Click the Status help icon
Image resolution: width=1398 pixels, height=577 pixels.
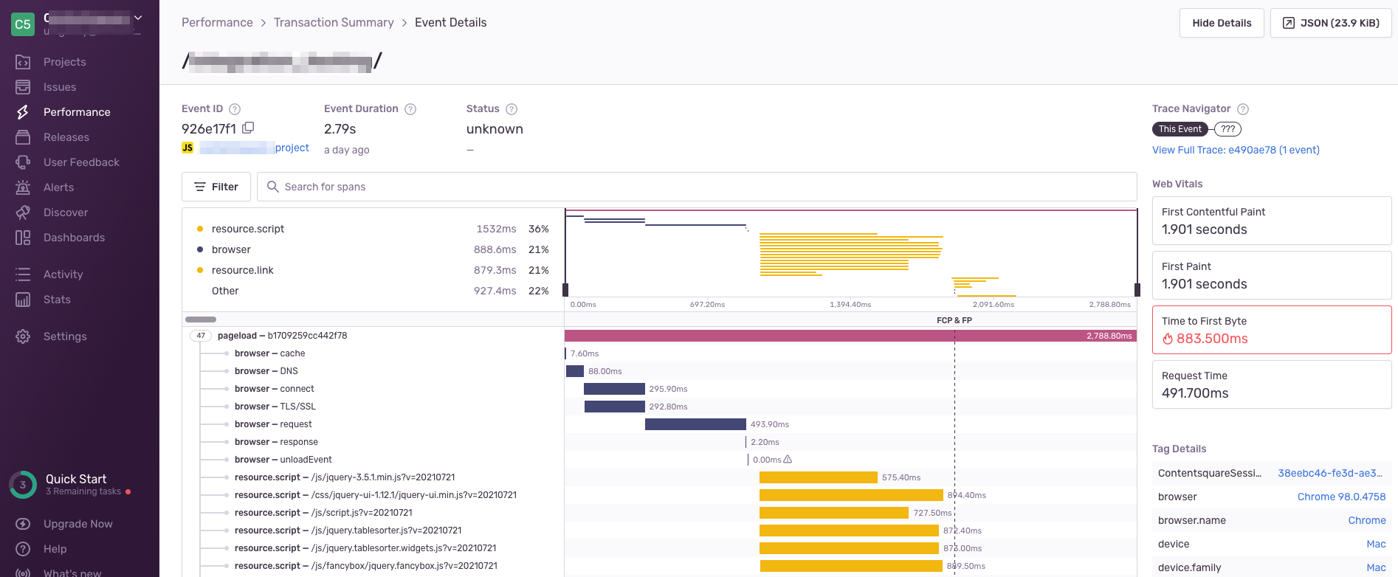click(512, 109)
